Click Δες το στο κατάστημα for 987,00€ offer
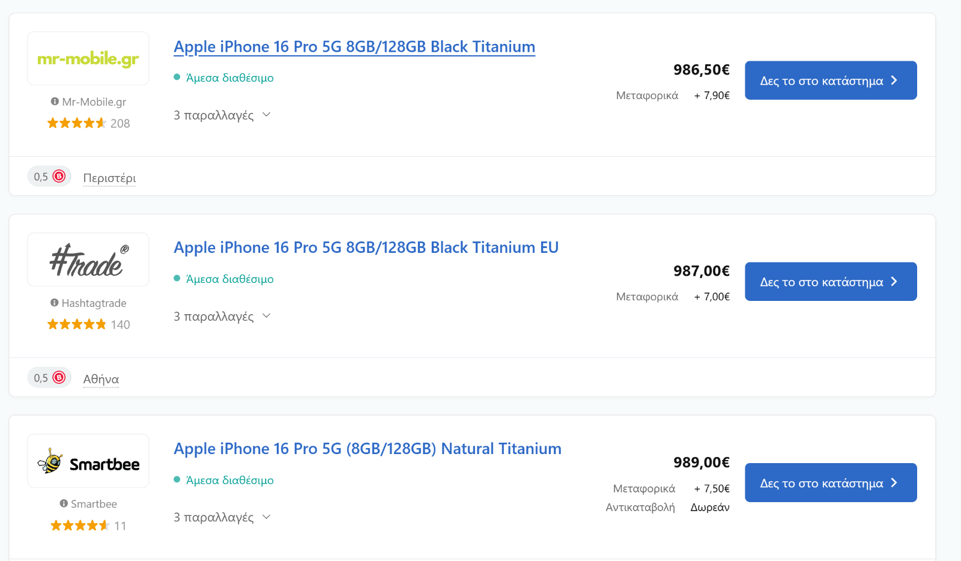Image resolution: width=961 pixels, height=561 pixels. 831,282
